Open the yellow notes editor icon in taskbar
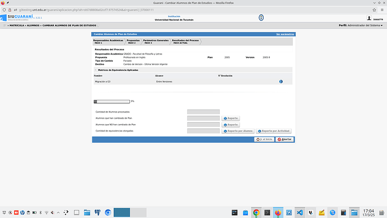Screen dimensions: 387x218 tap(321, 212)
